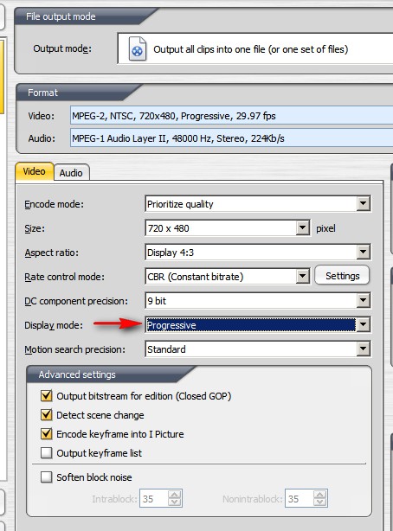393x531 pixels.
Task: Click the Intrablock value stepper
Action: [175, 498]
